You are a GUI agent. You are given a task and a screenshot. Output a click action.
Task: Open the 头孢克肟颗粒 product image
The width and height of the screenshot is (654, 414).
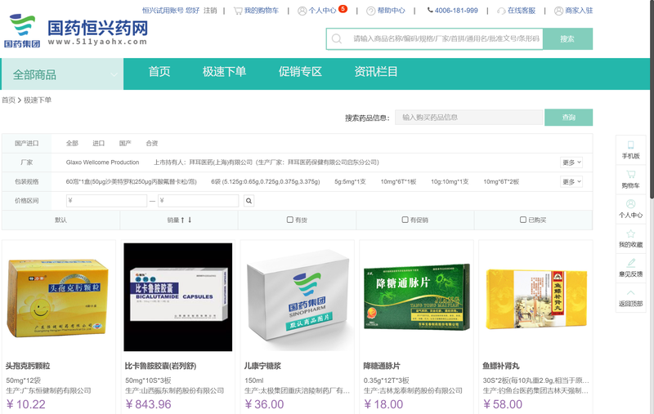(58, 297)
